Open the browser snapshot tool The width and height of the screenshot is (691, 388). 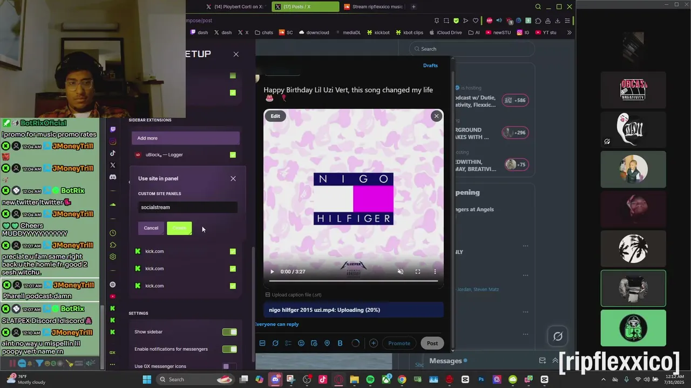[446, 20]
